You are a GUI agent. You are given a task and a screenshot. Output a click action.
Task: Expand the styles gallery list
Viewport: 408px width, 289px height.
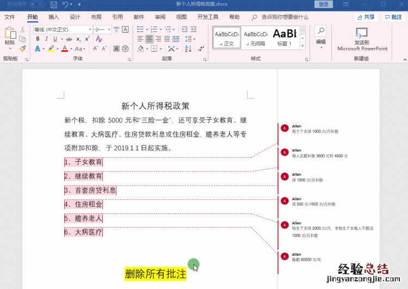click(x=302, y=45)
